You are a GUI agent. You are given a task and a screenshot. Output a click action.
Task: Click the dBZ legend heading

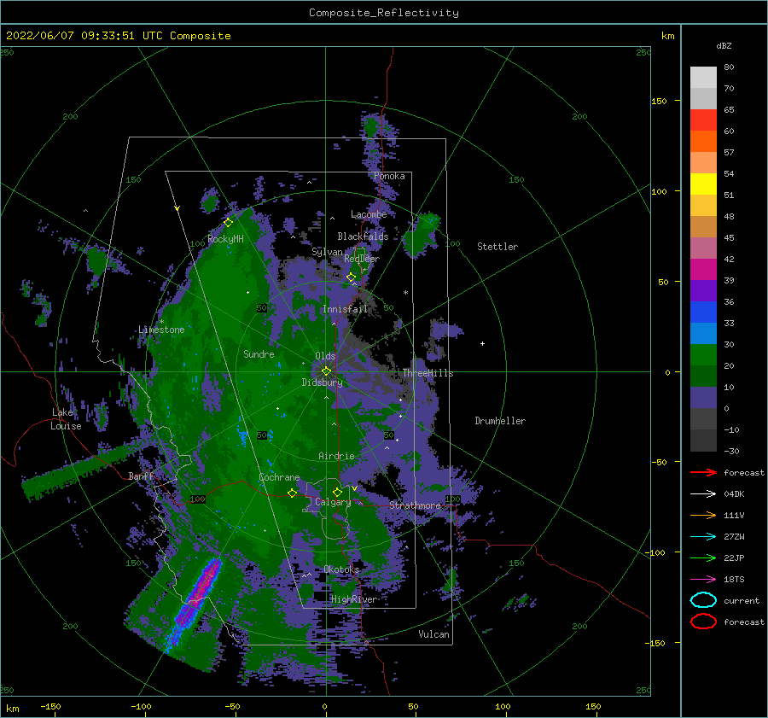click(724, 45)
